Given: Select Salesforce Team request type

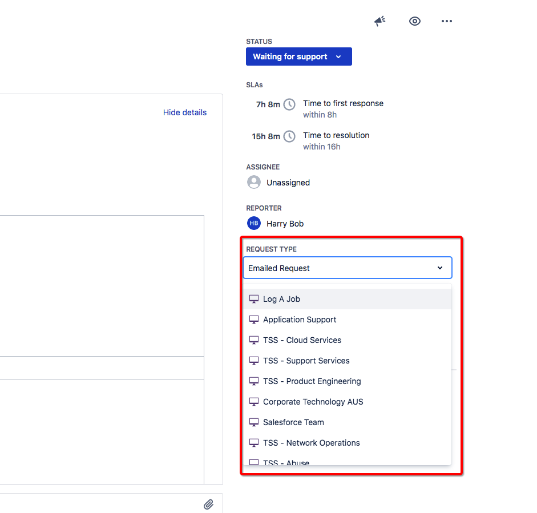Looking at the screenshot, I should tap(348, 422).
